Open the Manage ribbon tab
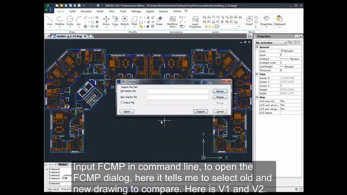The image size is (347, 195). coord(136,11)
